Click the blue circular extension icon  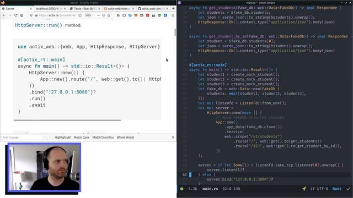pyautogui.click(x=130, y=15)
